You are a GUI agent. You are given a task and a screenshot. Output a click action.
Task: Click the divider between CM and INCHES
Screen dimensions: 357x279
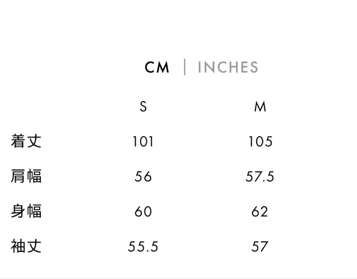[184, 67]
